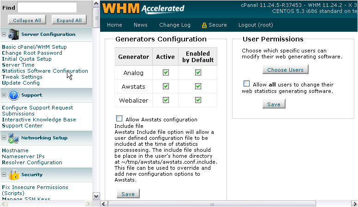Open Statistics Software Configuration link

(x=45, y=71)
